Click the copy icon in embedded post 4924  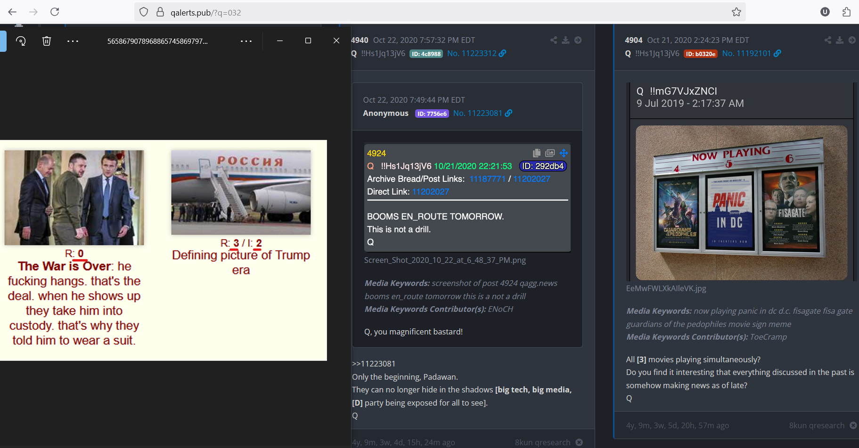pos(537,153)
